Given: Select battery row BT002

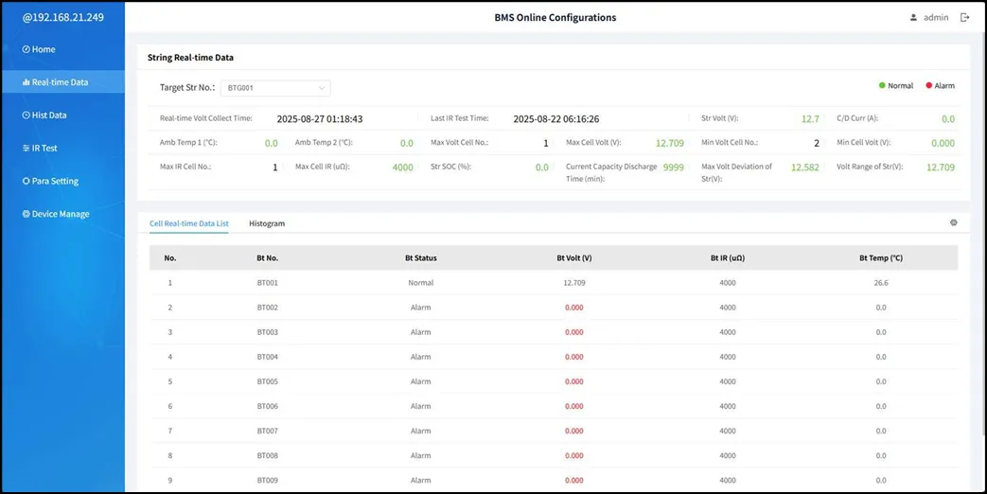Looking at the screenshot, I should click(x=554, y=308).
